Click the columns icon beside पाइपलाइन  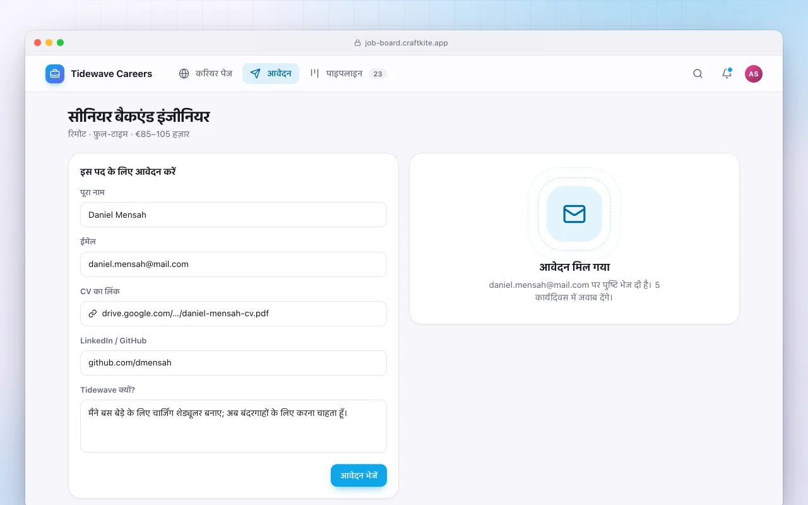[314, 74]
